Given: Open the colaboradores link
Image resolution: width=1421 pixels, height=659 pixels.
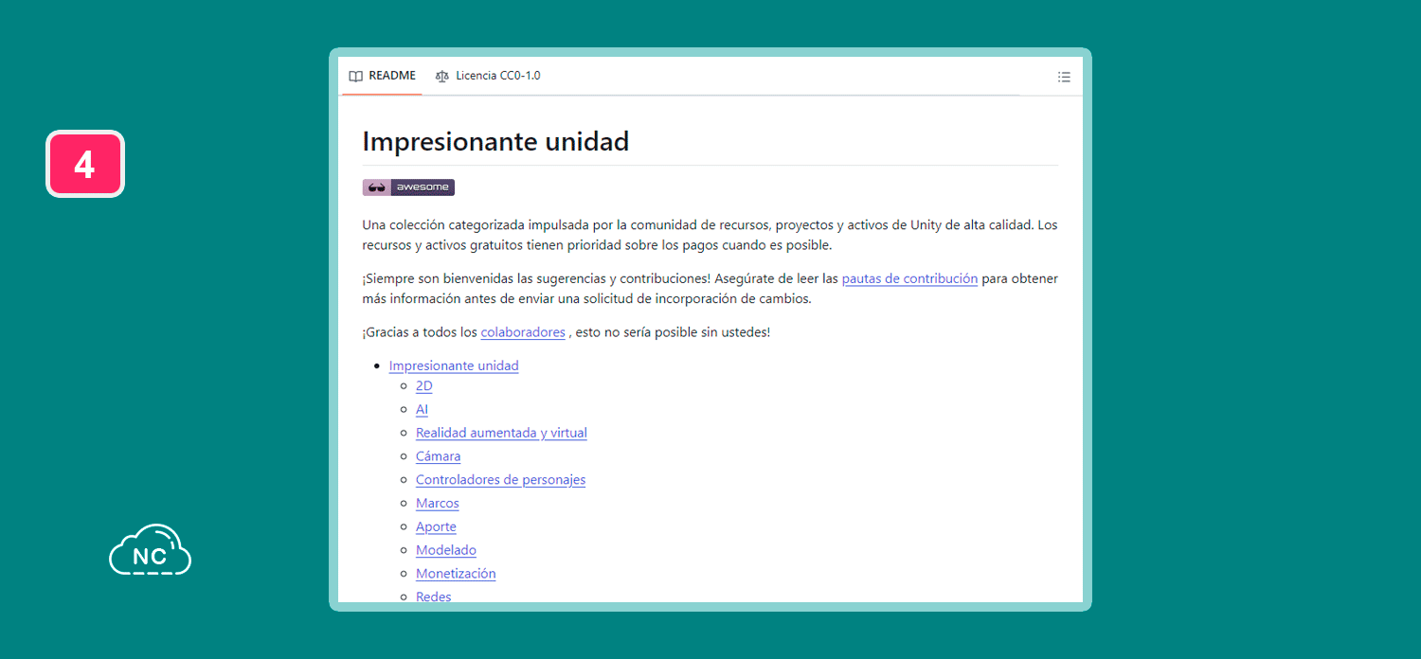Looking at the screenshot, I should click(x=523, y=333).
